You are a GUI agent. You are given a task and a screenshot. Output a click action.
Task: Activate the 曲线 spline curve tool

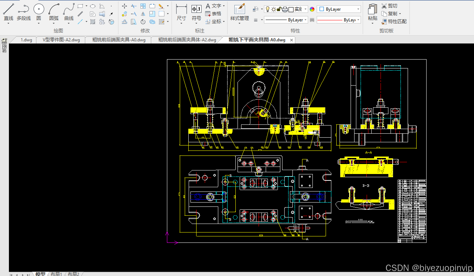click(x=69, y=12)
